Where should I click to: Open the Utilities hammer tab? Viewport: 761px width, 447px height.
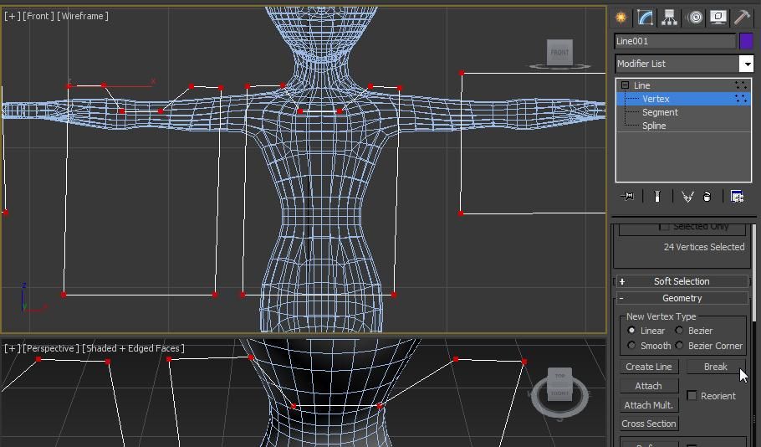[x=742, y=18]
